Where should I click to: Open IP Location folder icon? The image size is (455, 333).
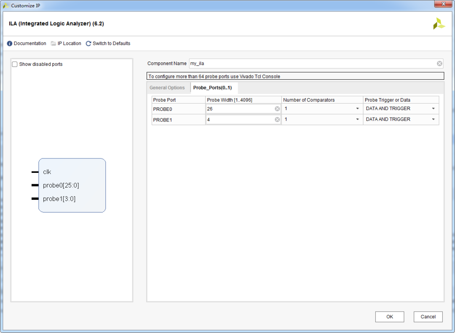[x=54, y=43]
